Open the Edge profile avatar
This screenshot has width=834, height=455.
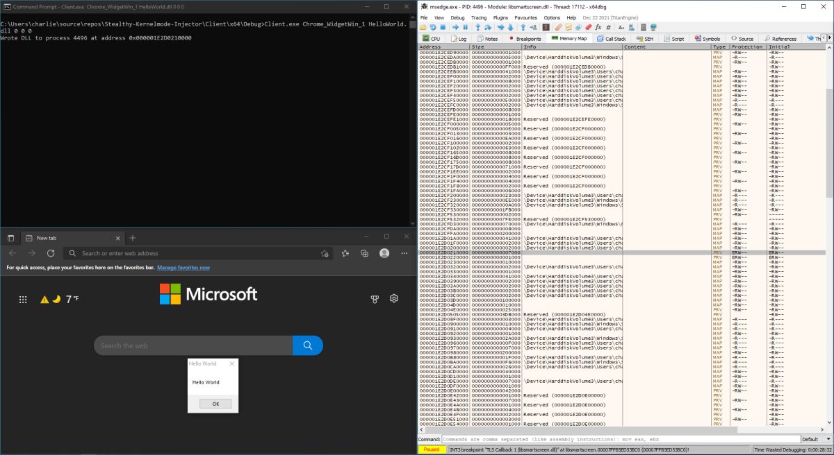pos(383,253)
